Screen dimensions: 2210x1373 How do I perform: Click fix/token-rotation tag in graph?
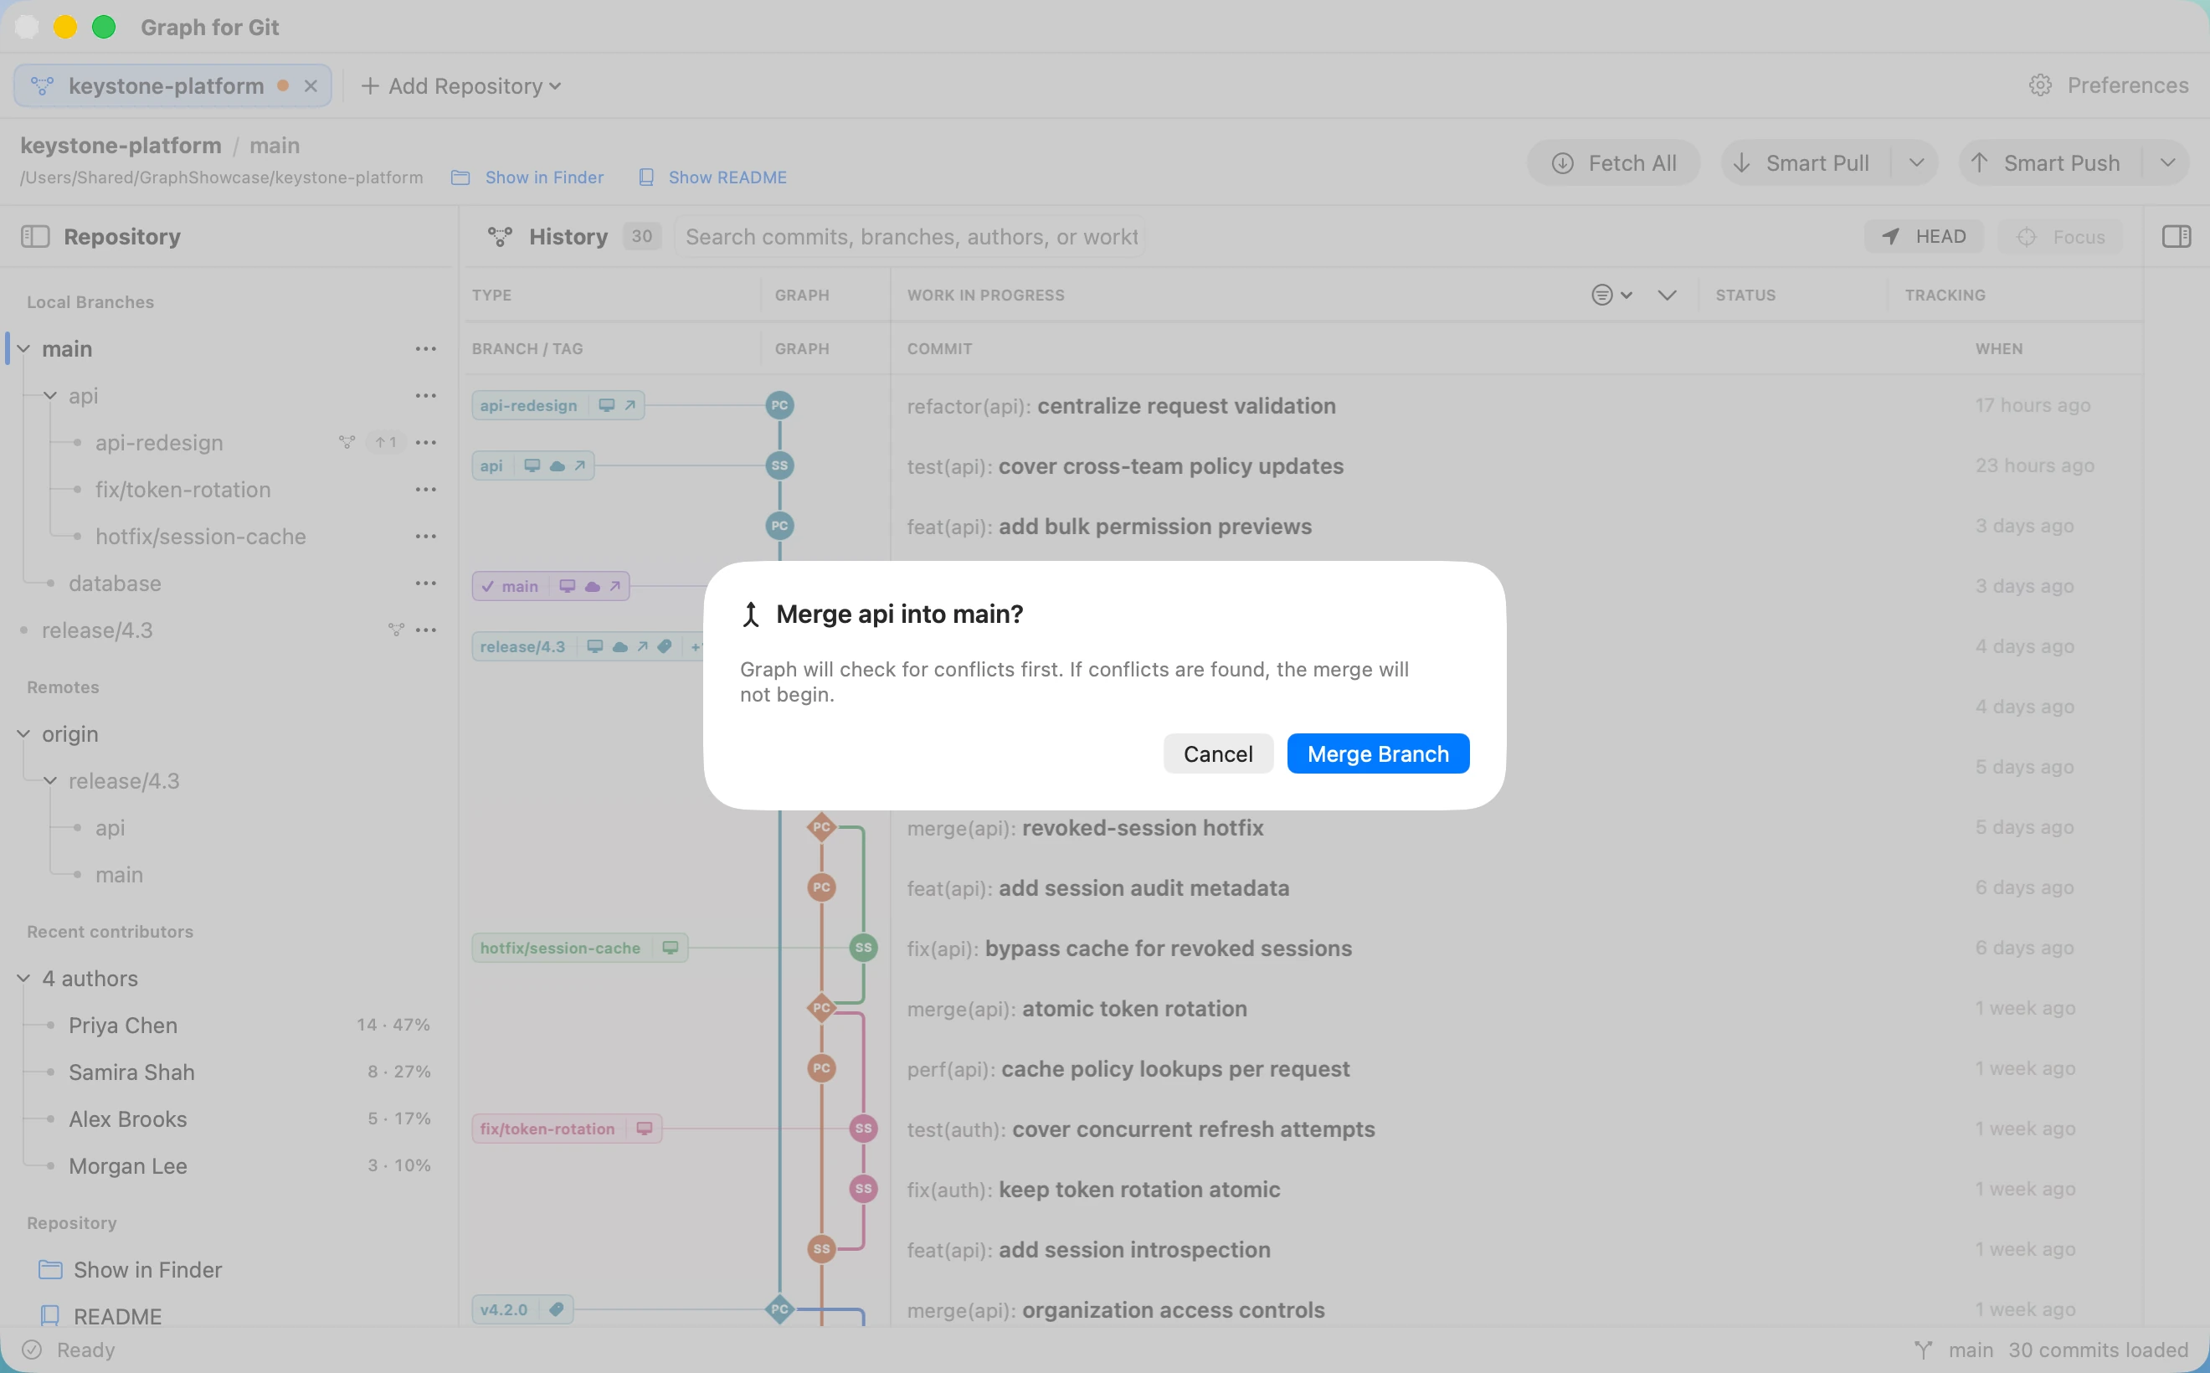(x=567, y=1129)
